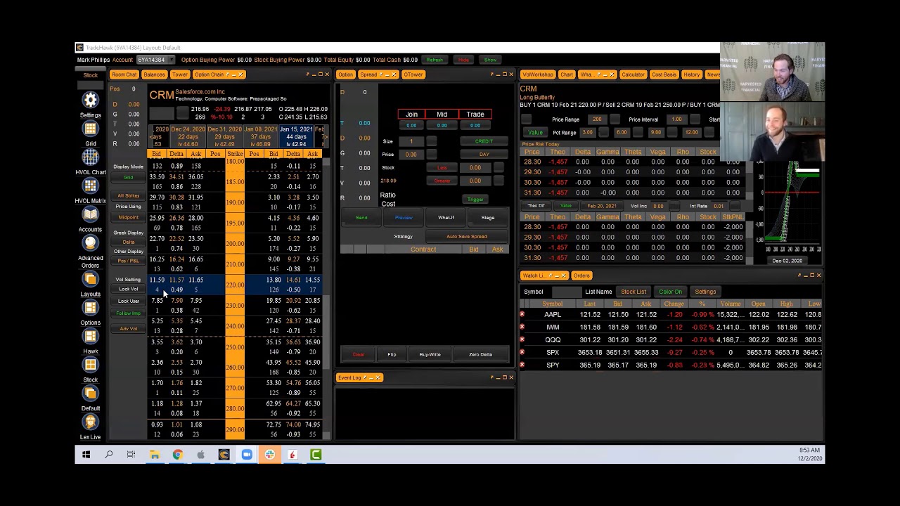Switch to the VolWorkshop tab

(537, 74)
